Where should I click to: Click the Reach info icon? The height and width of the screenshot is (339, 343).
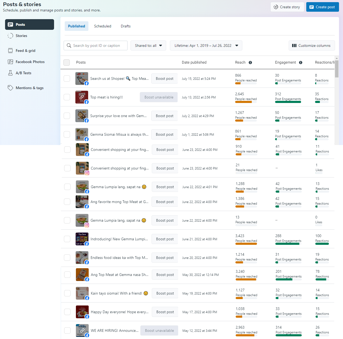[250, 63]
